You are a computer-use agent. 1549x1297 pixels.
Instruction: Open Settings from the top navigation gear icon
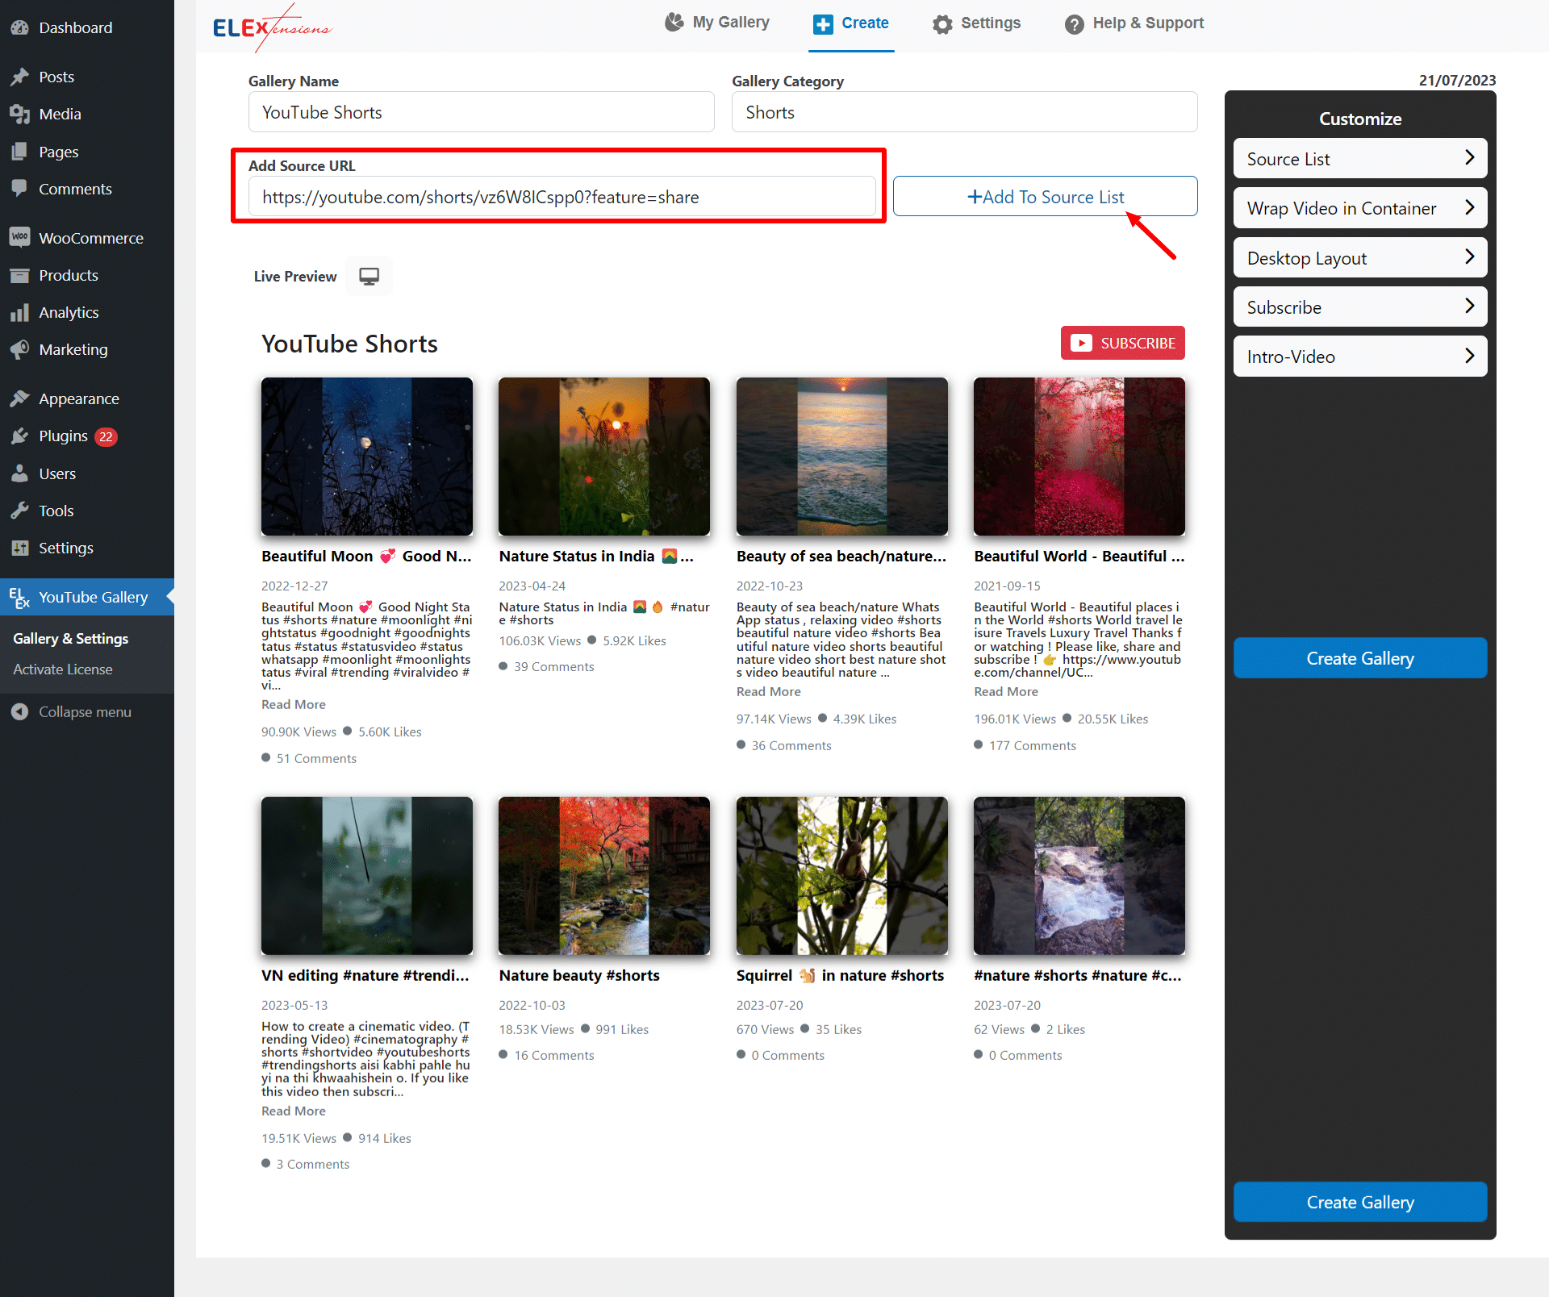[943, 23]
